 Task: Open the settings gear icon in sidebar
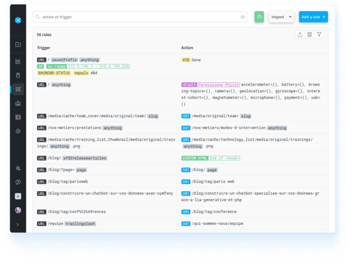[x=18, y=131]
